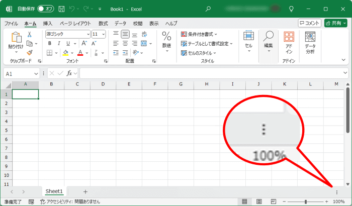Switch to Page Break Preview icon

tap(274, 201)
